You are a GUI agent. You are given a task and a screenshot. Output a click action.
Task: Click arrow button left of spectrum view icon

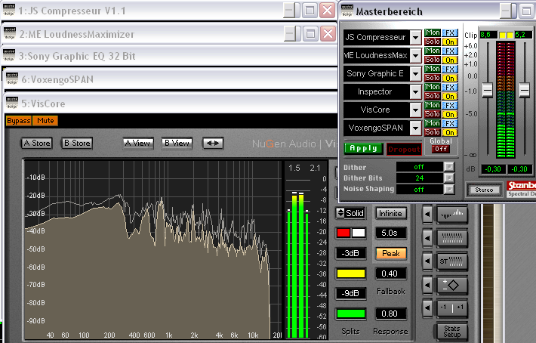(427, 215)
